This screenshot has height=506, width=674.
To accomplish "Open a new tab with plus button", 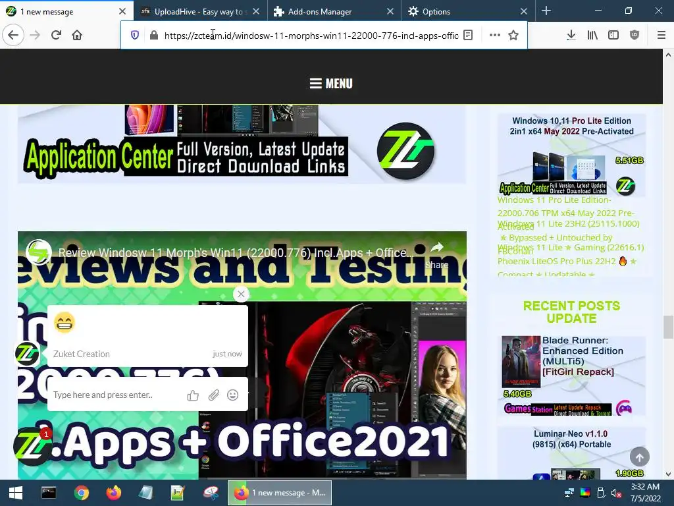I will [546, 11].
